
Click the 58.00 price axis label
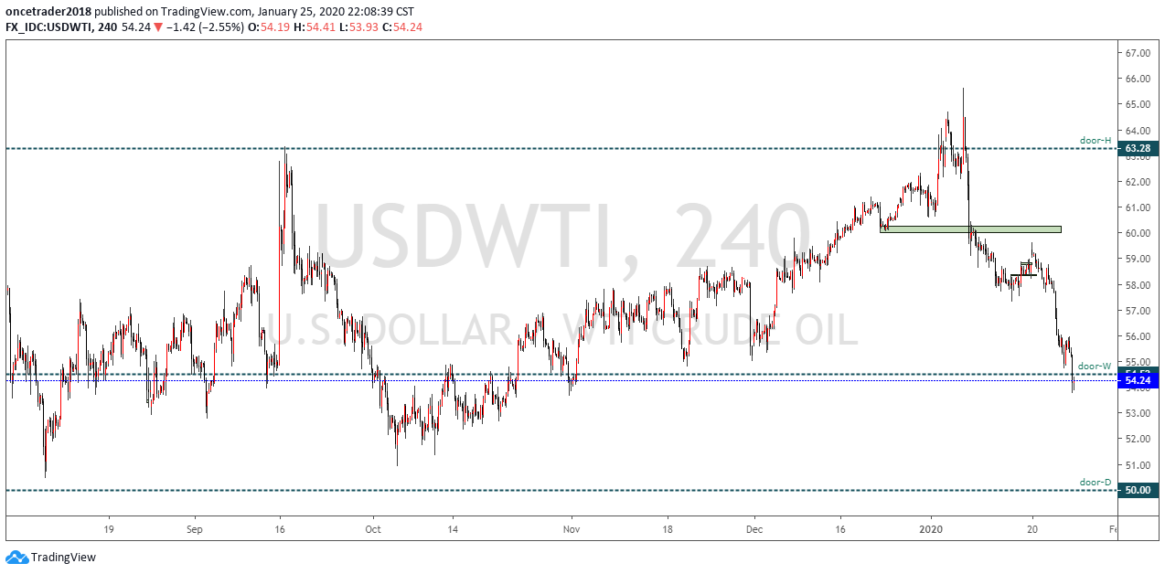[1138, 284]
